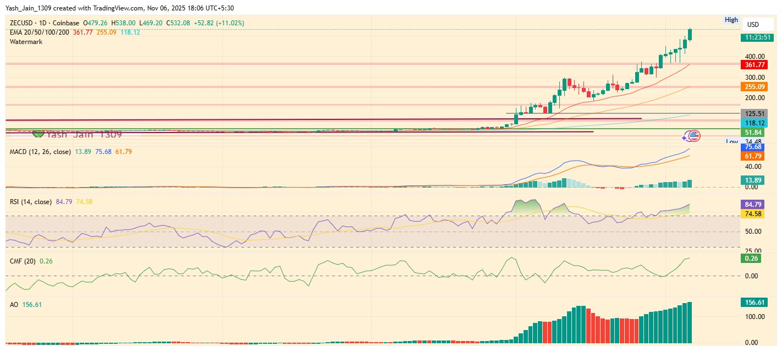The width and height of the screenshot is (782, 346).
Task: Click the 200.00 price axis tick
Action: click(x=755, y=98)
